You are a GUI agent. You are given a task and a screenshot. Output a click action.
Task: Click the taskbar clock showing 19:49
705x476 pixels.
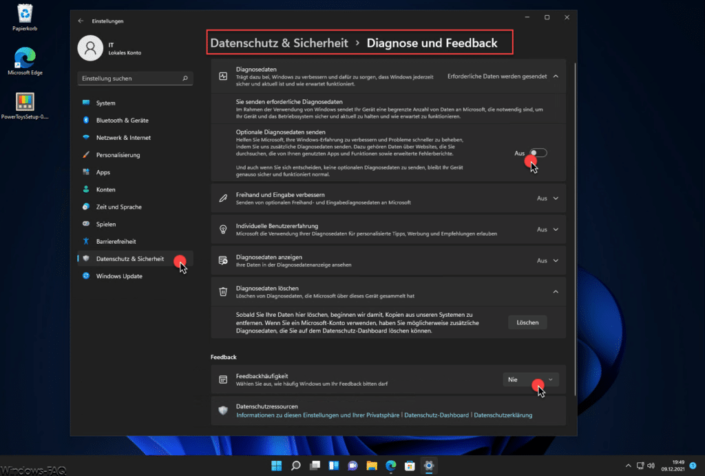coord(673,466)
